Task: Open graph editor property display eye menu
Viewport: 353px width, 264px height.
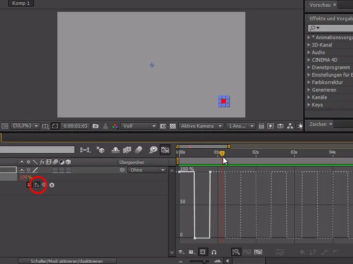Action: point(181,252)
